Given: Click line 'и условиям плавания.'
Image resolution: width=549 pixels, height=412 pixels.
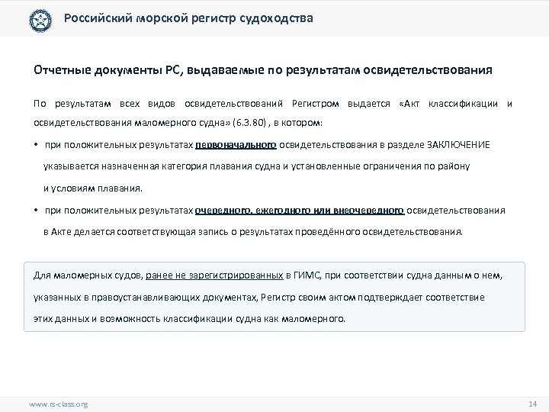Looking at the screenshot, I should point(93,188).
